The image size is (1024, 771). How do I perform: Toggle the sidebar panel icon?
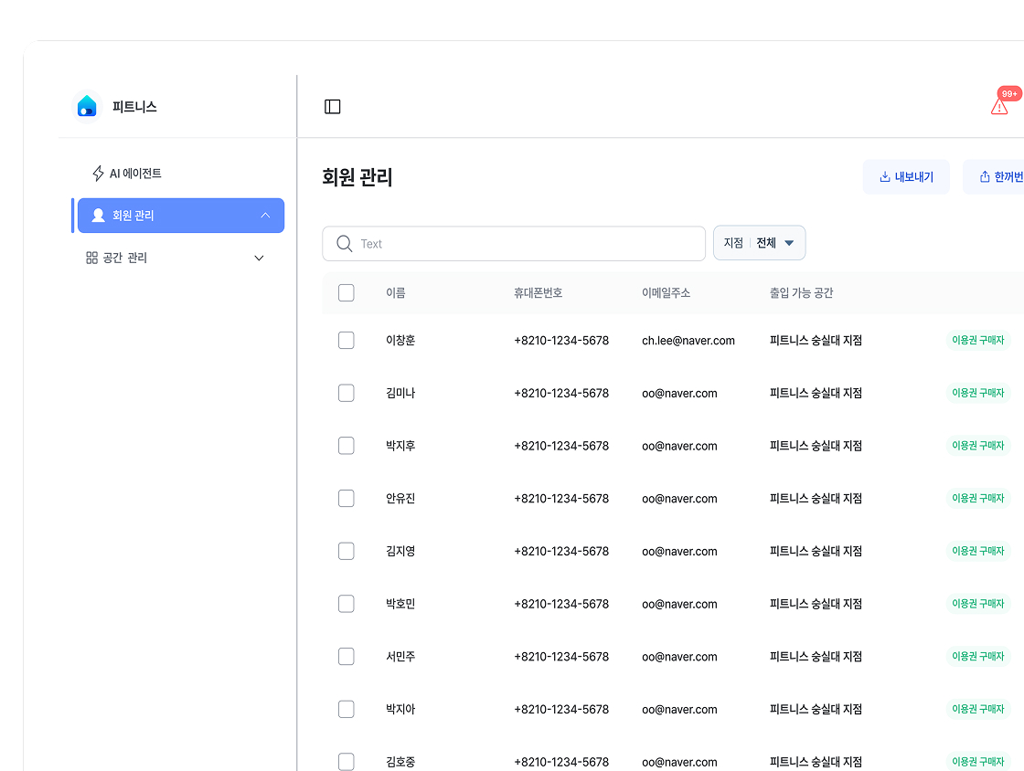(x=333, y=107)
